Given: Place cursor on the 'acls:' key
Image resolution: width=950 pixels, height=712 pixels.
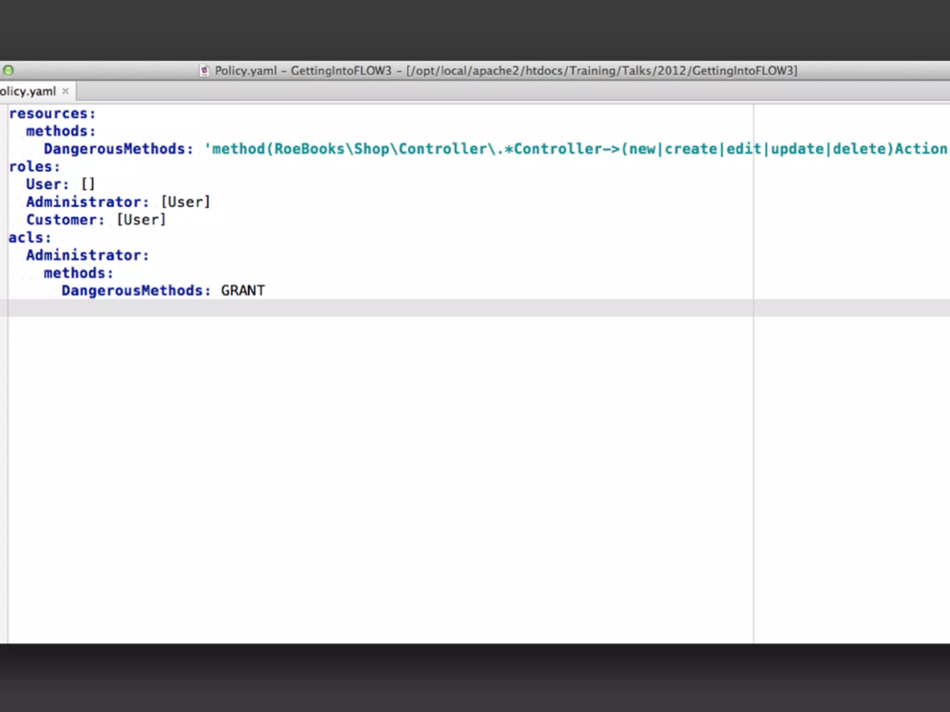Looking at the screenshot, I should click(x=30, y=238).
